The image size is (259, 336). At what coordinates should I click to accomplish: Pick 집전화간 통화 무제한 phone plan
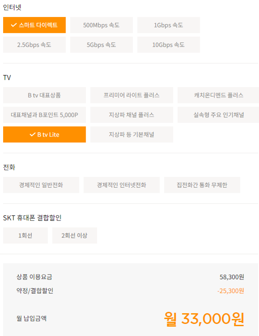point(202,185)
